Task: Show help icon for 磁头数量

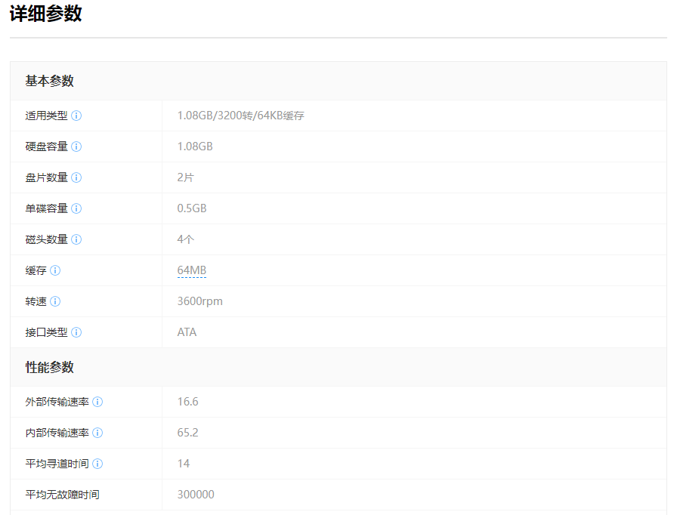Action: point(76,239)
